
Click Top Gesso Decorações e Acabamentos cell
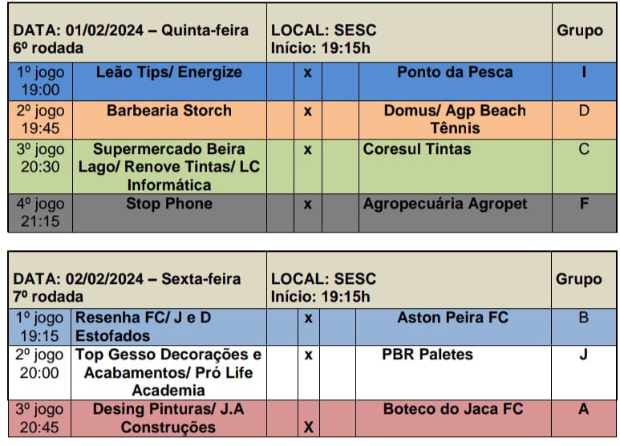pos(168,372)
